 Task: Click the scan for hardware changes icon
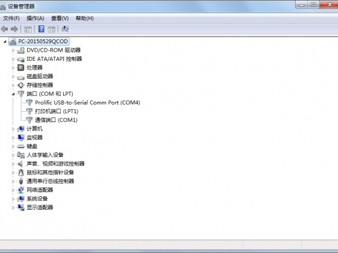pos(65,29)
